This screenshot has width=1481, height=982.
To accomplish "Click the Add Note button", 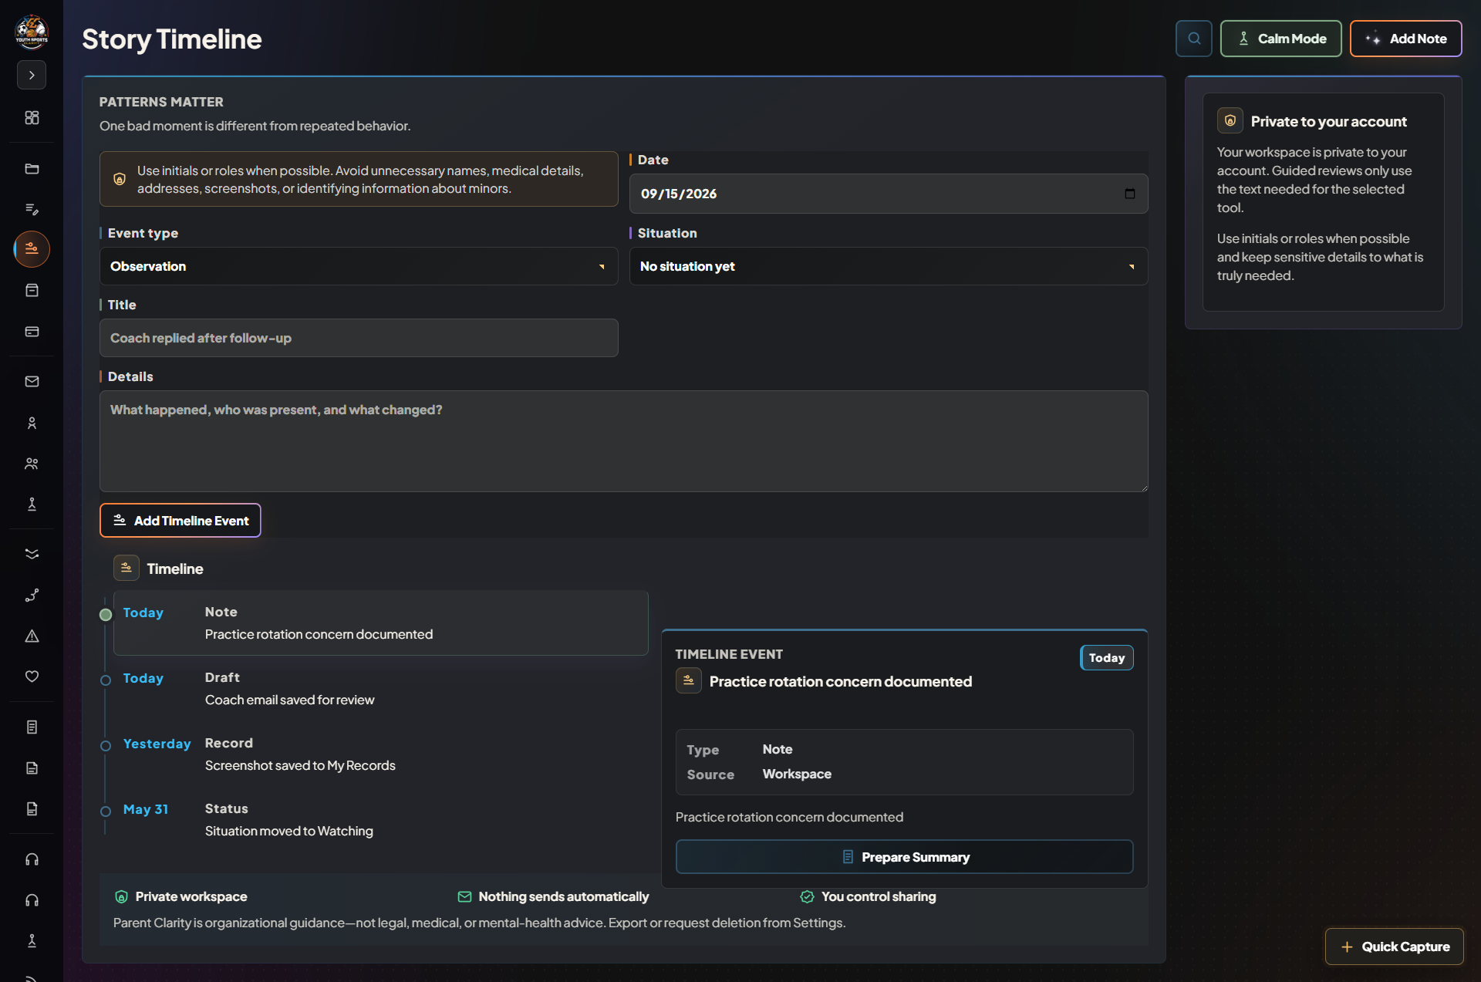I will pos(1405,39).
